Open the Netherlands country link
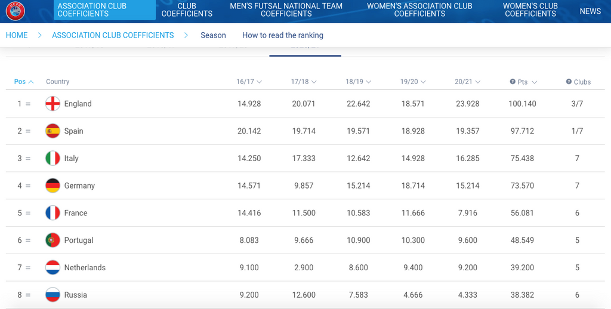Screen dimensions: 611x309 (85, 268)
